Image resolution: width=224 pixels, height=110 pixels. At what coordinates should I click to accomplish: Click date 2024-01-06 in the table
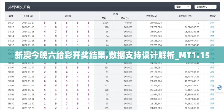28,72
